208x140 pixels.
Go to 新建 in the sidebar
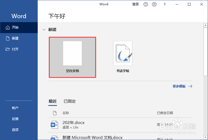click(19, 38)
